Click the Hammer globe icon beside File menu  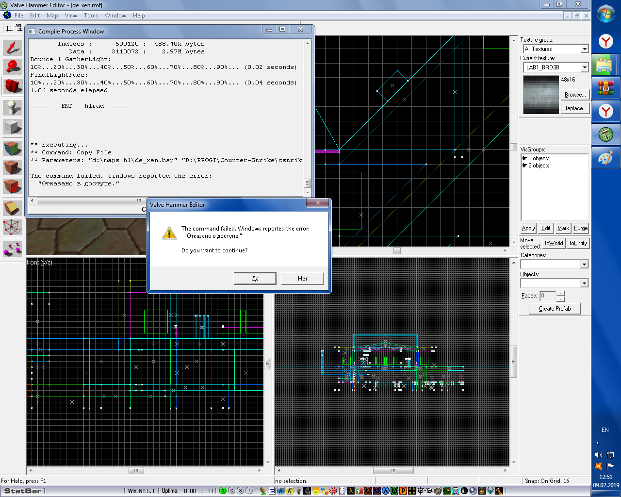pyautogui.click(x=7, y=16)
